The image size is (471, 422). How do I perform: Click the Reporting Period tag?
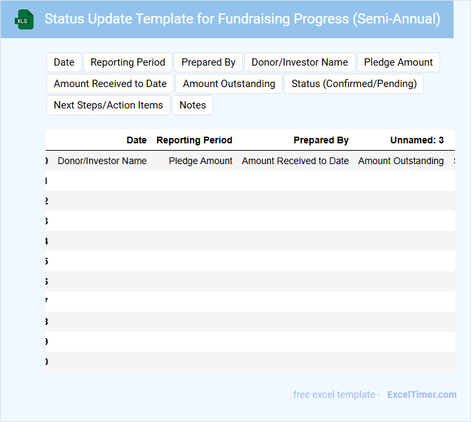click(x=127, y=62)
